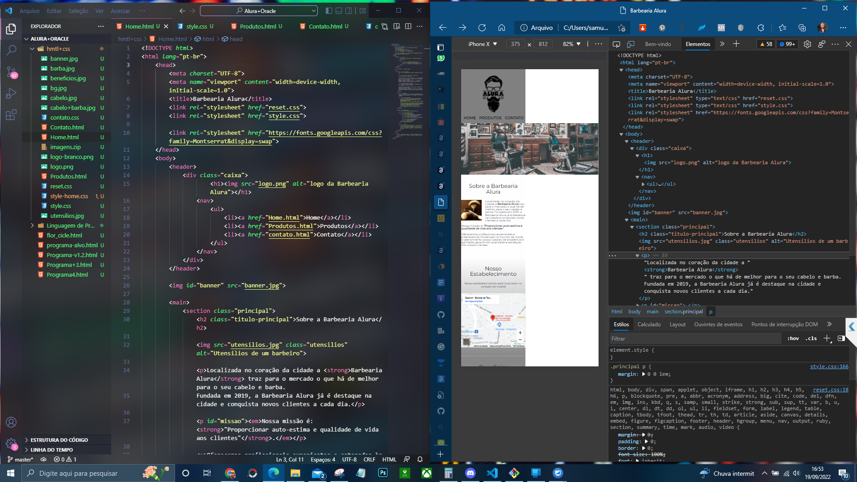The height and width of the screenshot is (482, 857).
Task: Click new style rule plus icon
Action: (827, 338)
